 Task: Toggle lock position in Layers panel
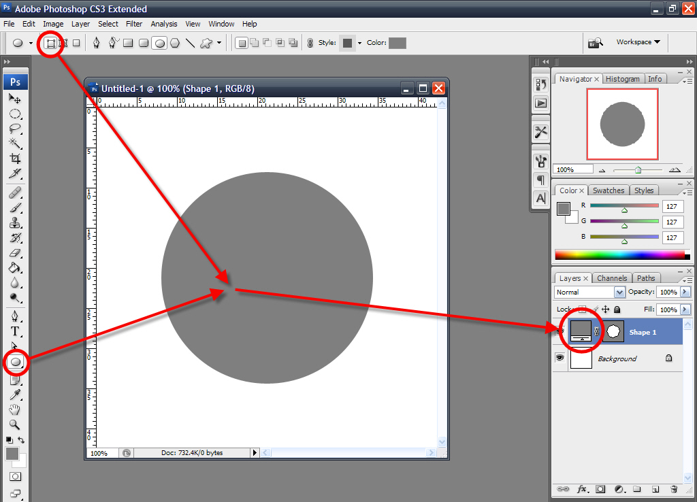605,309
